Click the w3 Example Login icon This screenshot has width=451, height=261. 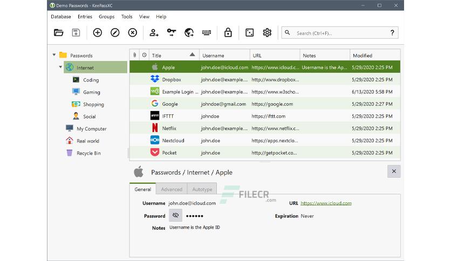point(155,92)
